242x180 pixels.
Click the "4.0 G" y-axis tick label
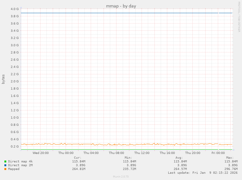pos(14,9)
